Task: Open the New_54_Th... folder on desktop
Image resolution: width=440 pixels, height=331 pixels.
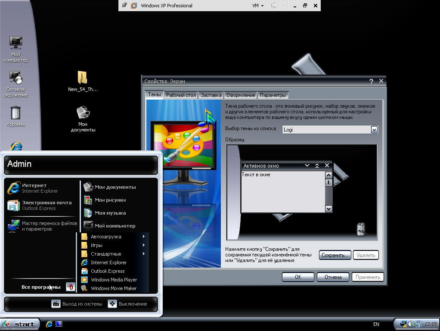Action: (83, 81)
